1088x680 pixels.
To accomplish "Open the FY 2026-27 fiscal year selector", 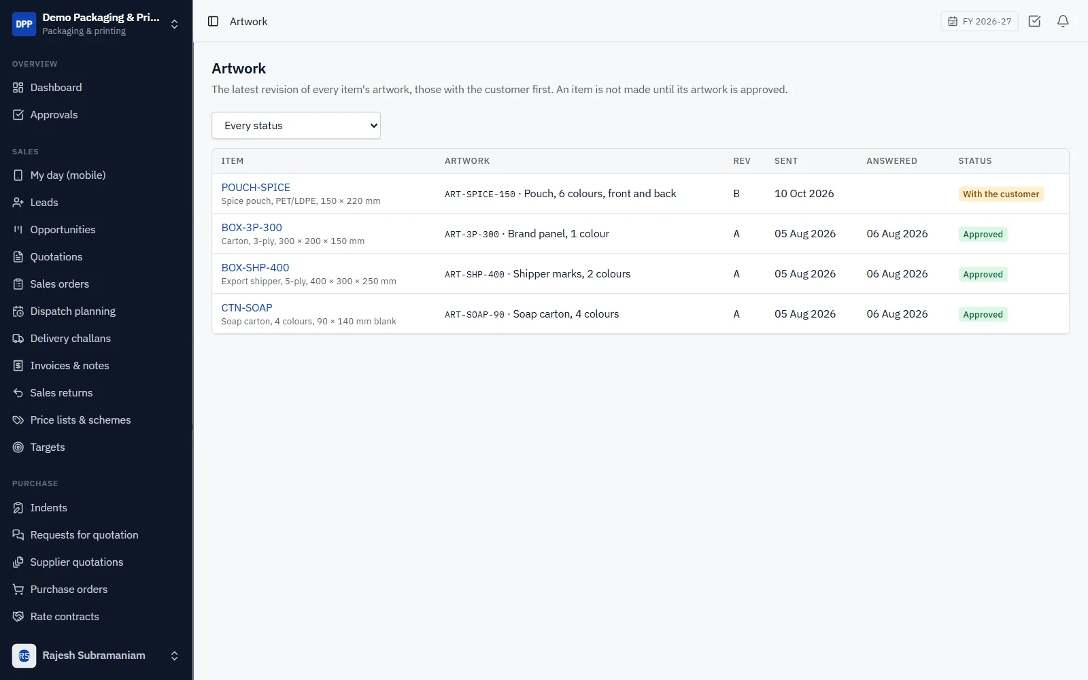I will click(x=979, y=21).
